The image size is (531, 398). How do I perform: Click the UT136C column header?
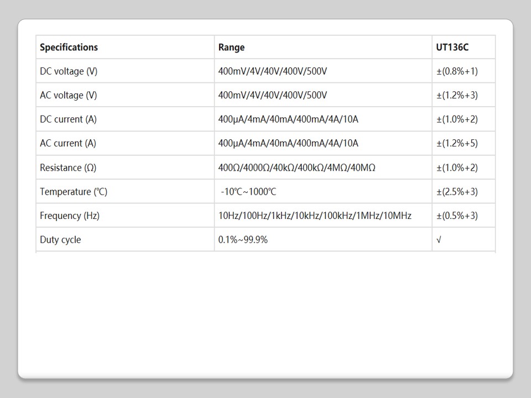[452, 47]
